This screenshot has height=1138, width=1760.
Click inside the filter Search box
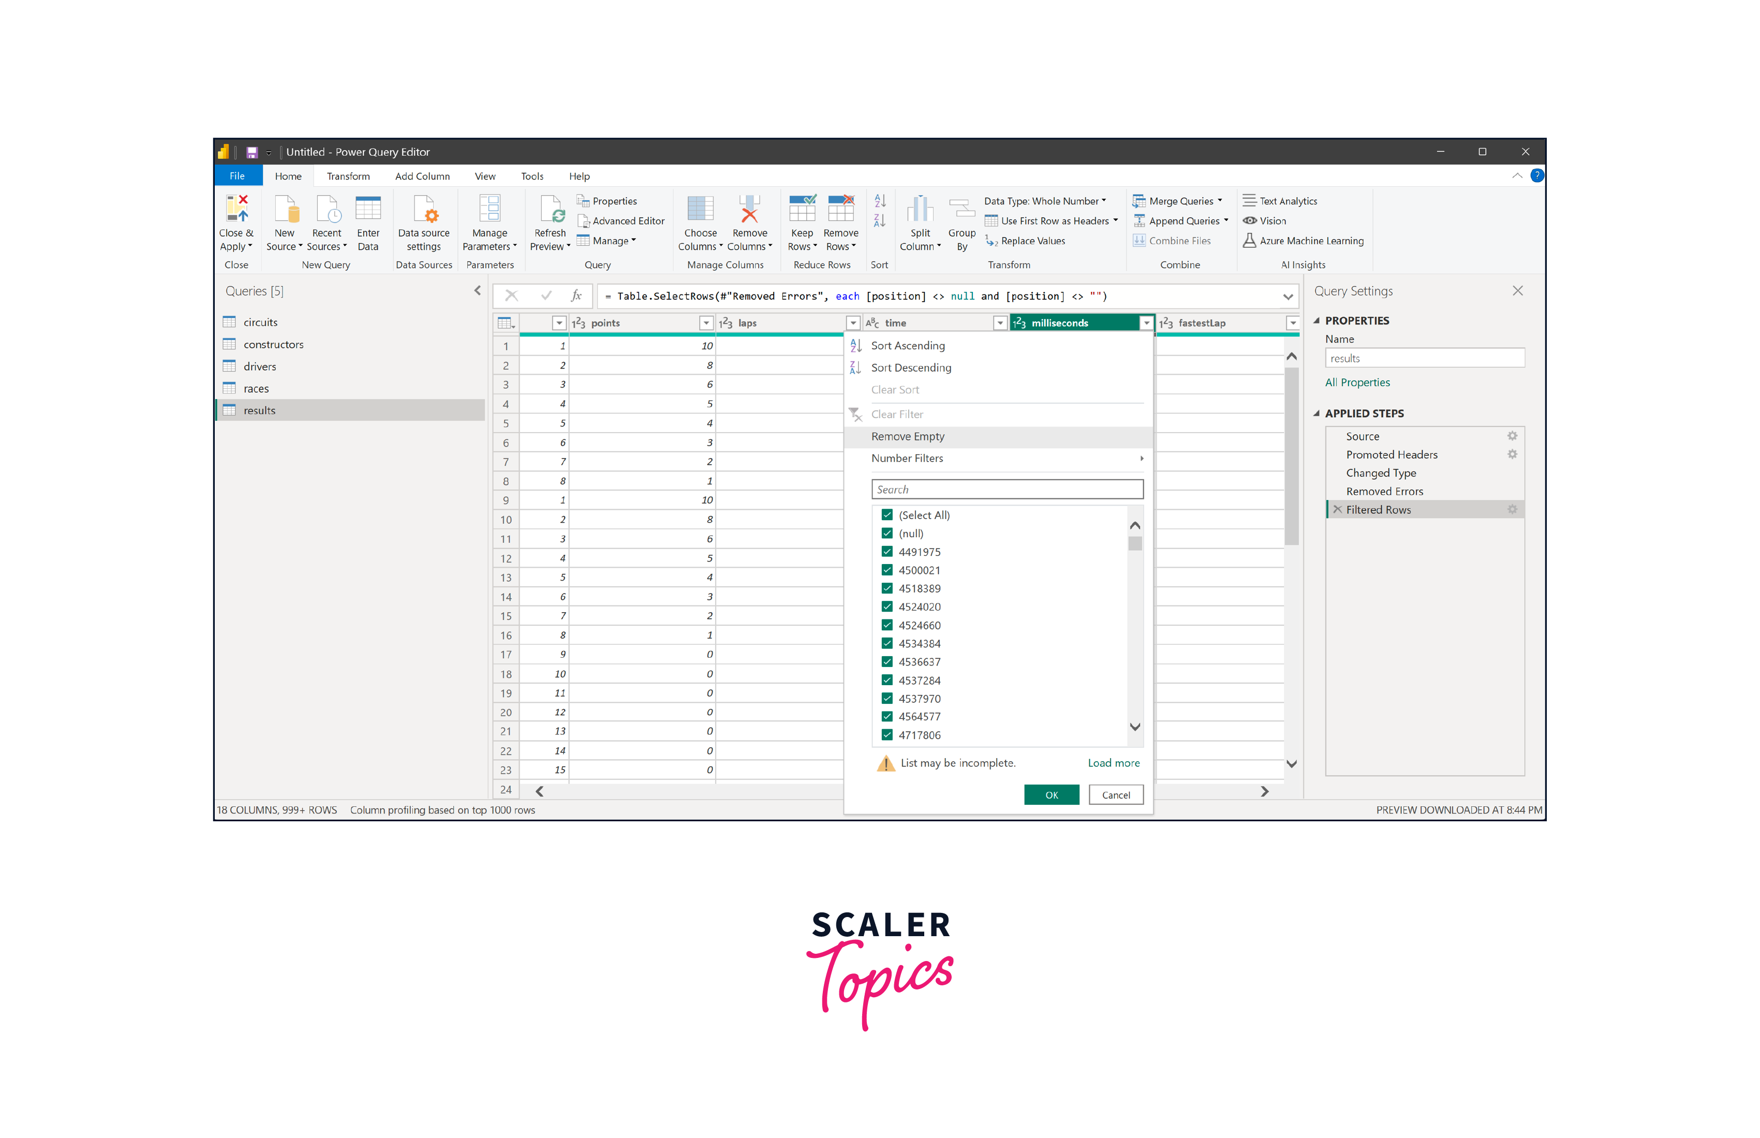(x=1007, y=489)
